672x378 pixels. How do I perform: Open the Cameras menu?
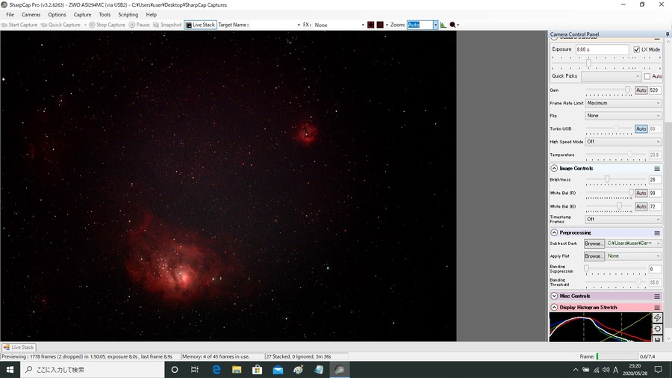[31, 15]
